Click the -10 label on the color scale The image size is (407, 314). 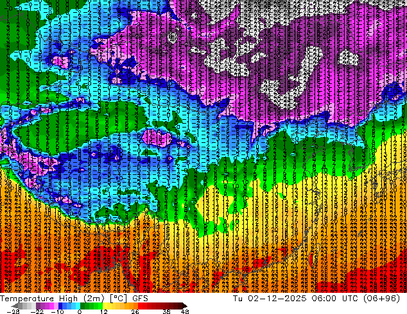point(57,311)
